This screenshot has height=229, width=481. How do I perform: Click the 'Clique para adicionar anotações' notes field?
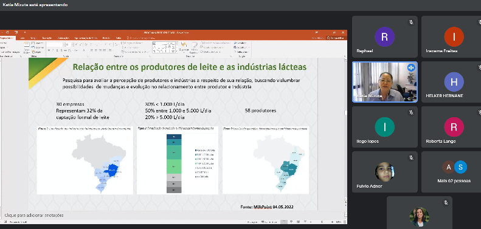click(34, 215)
